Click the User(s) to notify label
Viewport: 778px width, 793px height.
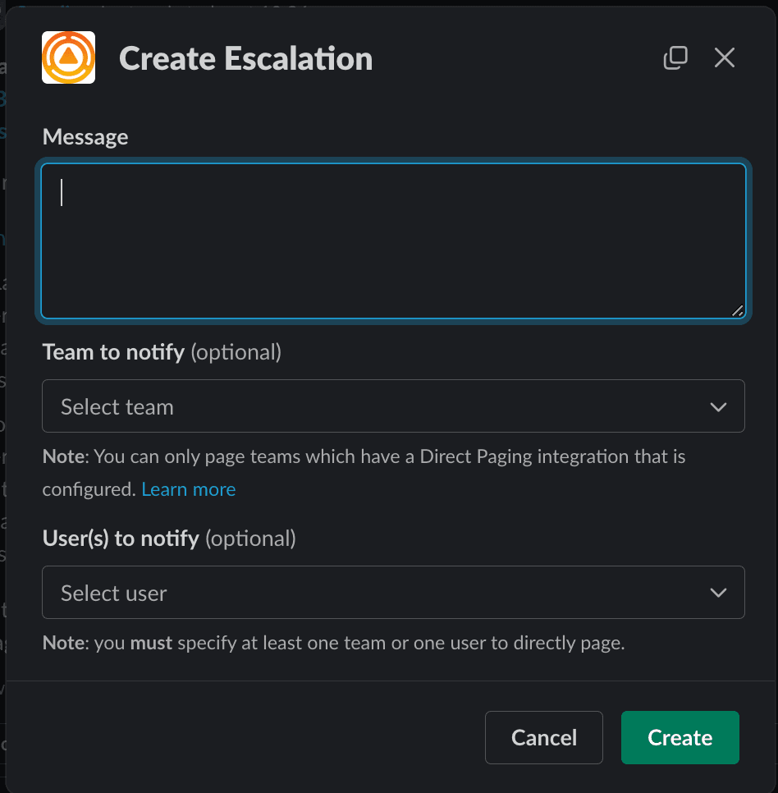click(x=121, y=539)
